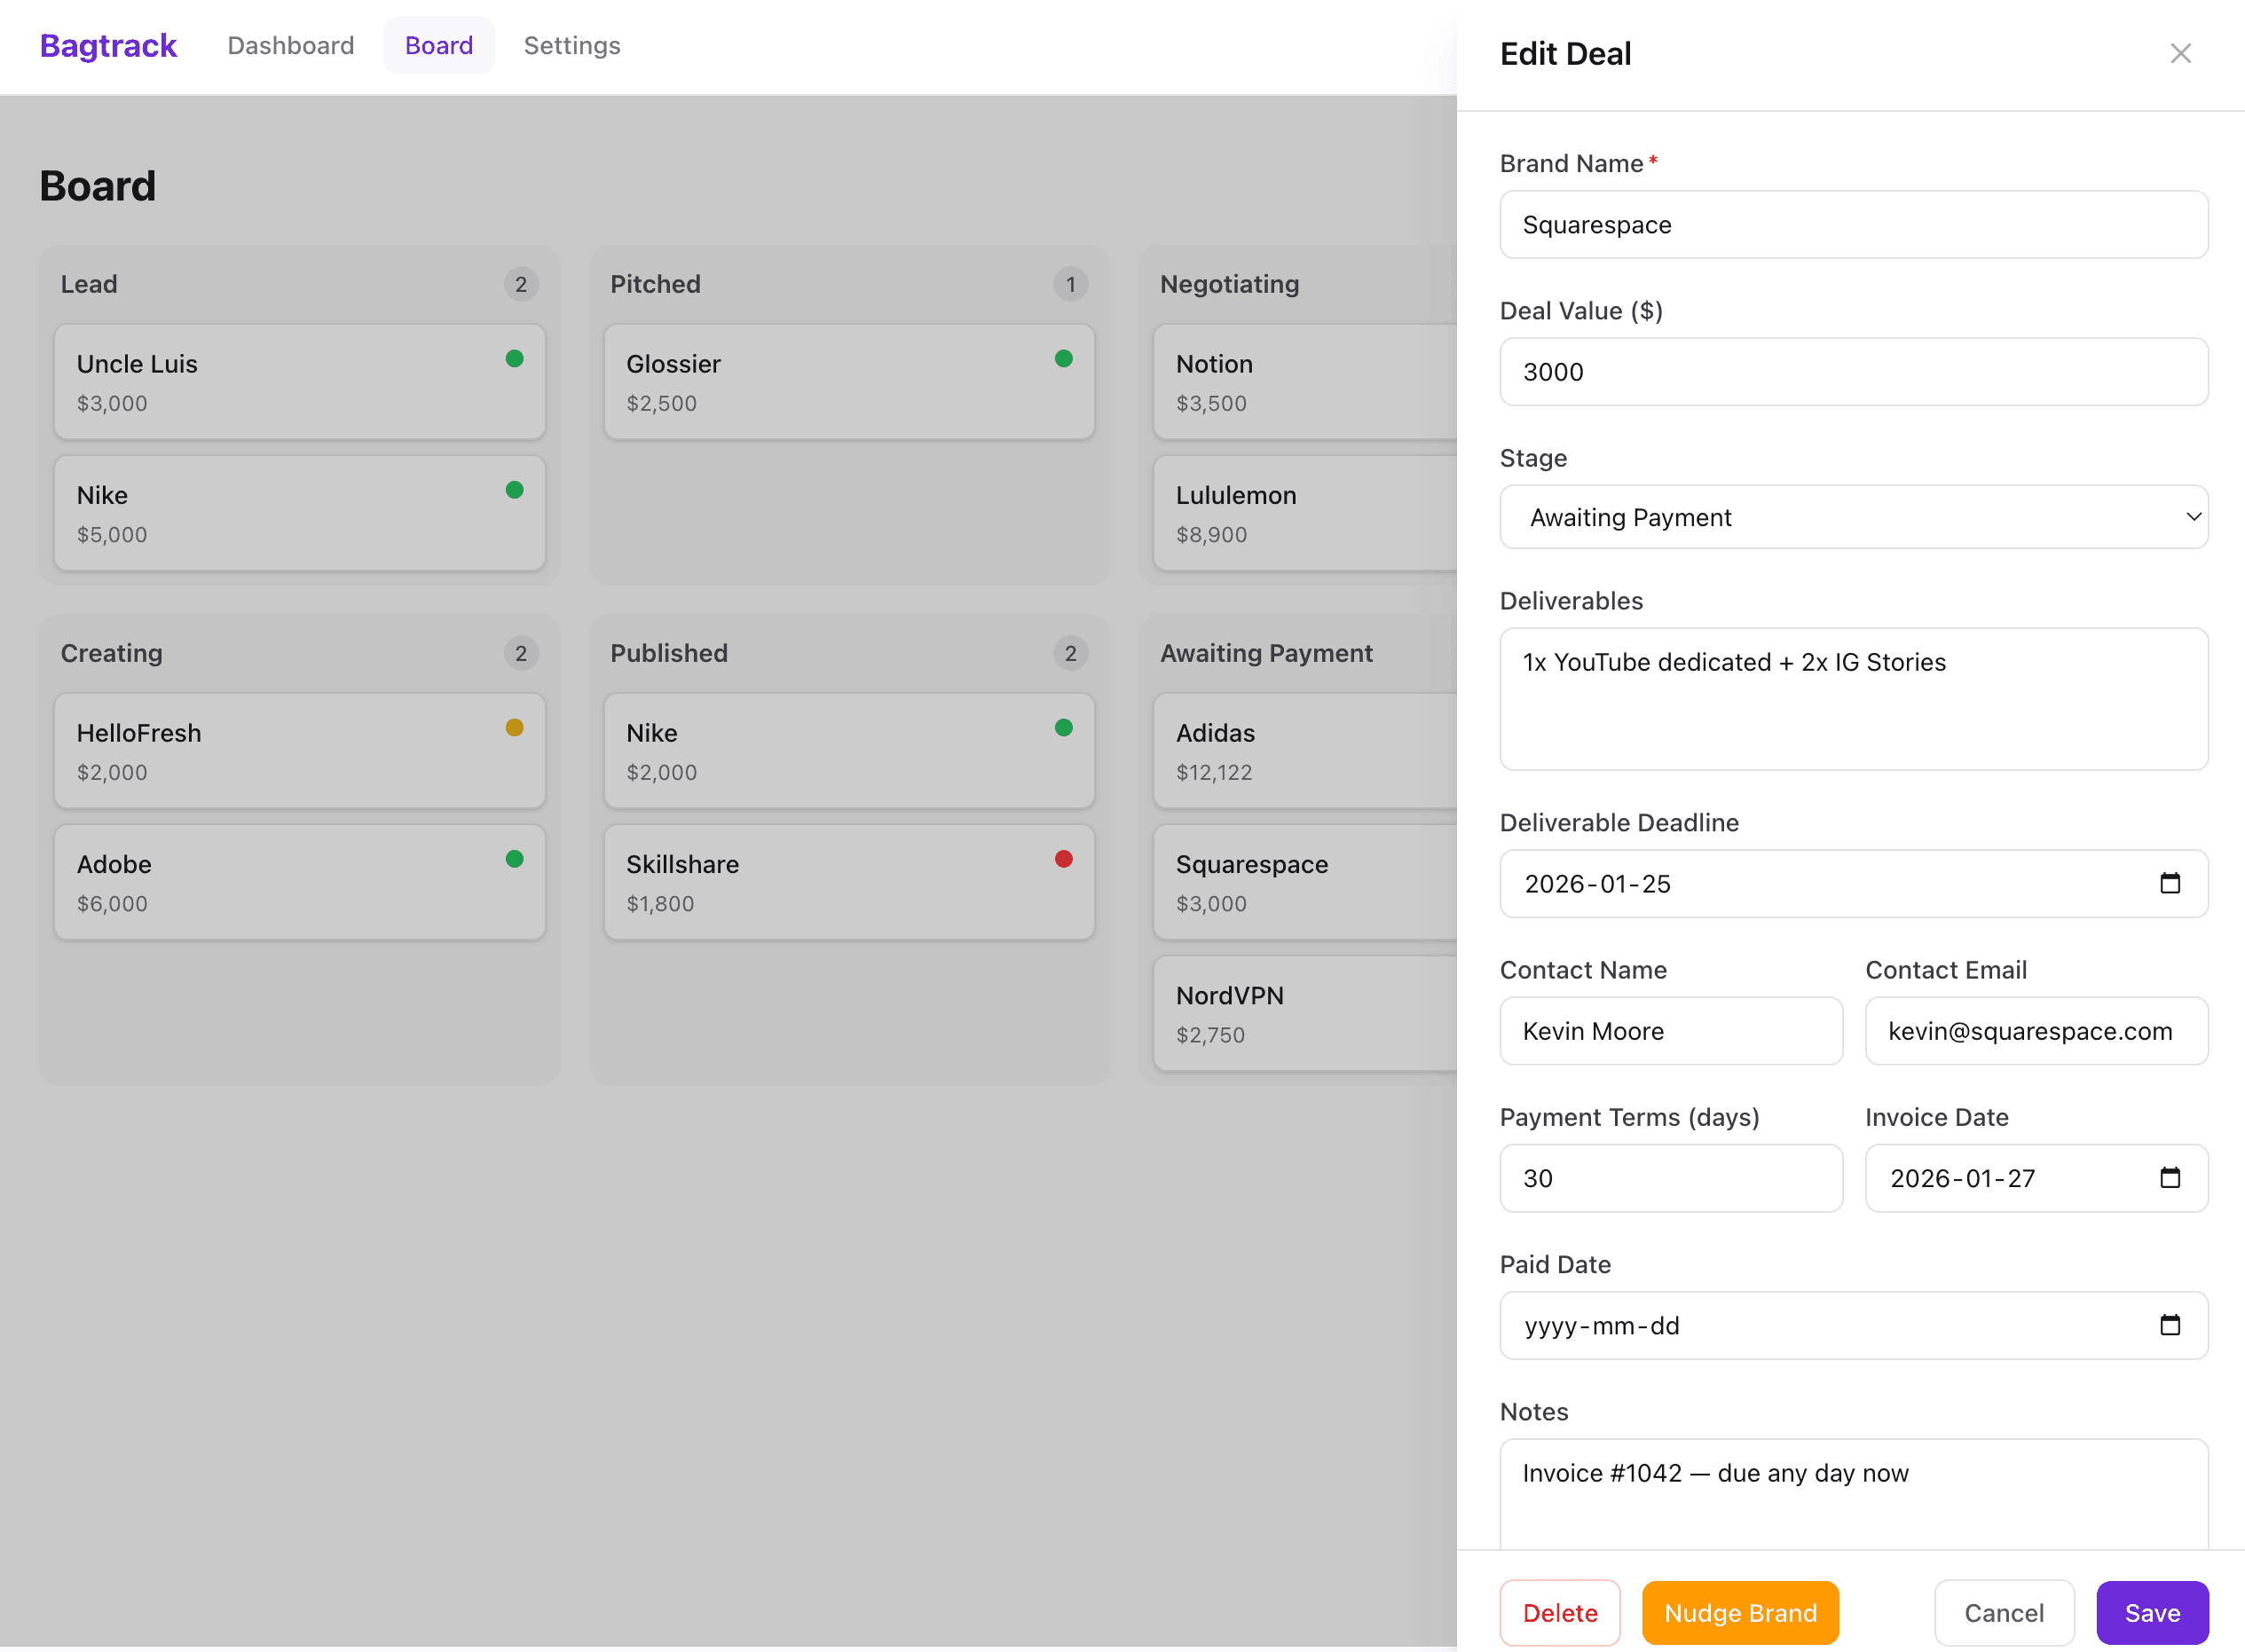Click the red status dot on Skillshare card
This screenshot has width=2245, height=1652.
(1064, 858)
